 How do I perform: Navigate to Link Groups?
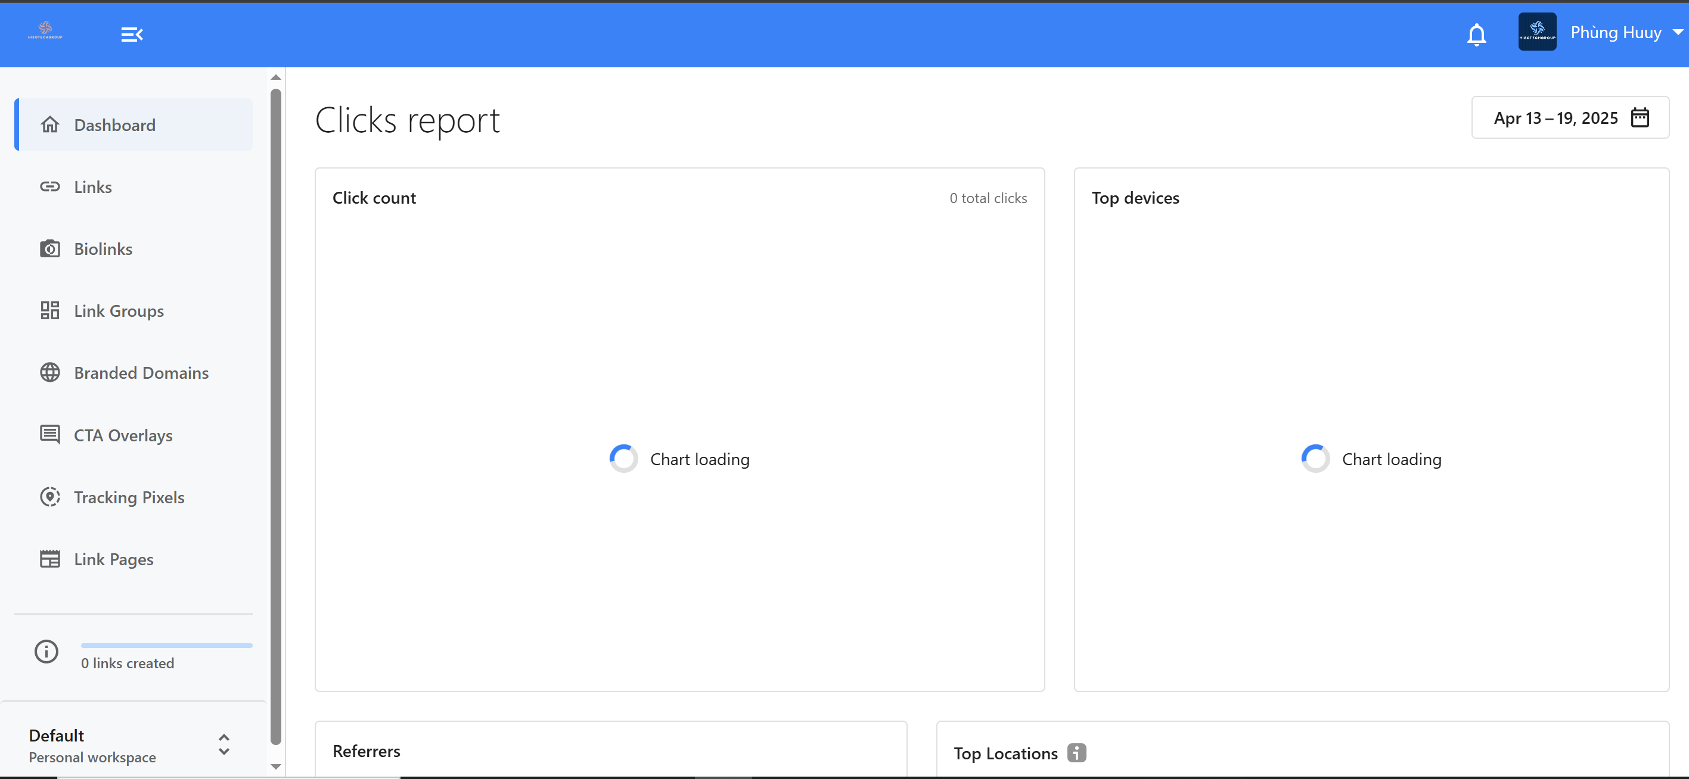tap(133, 310)
